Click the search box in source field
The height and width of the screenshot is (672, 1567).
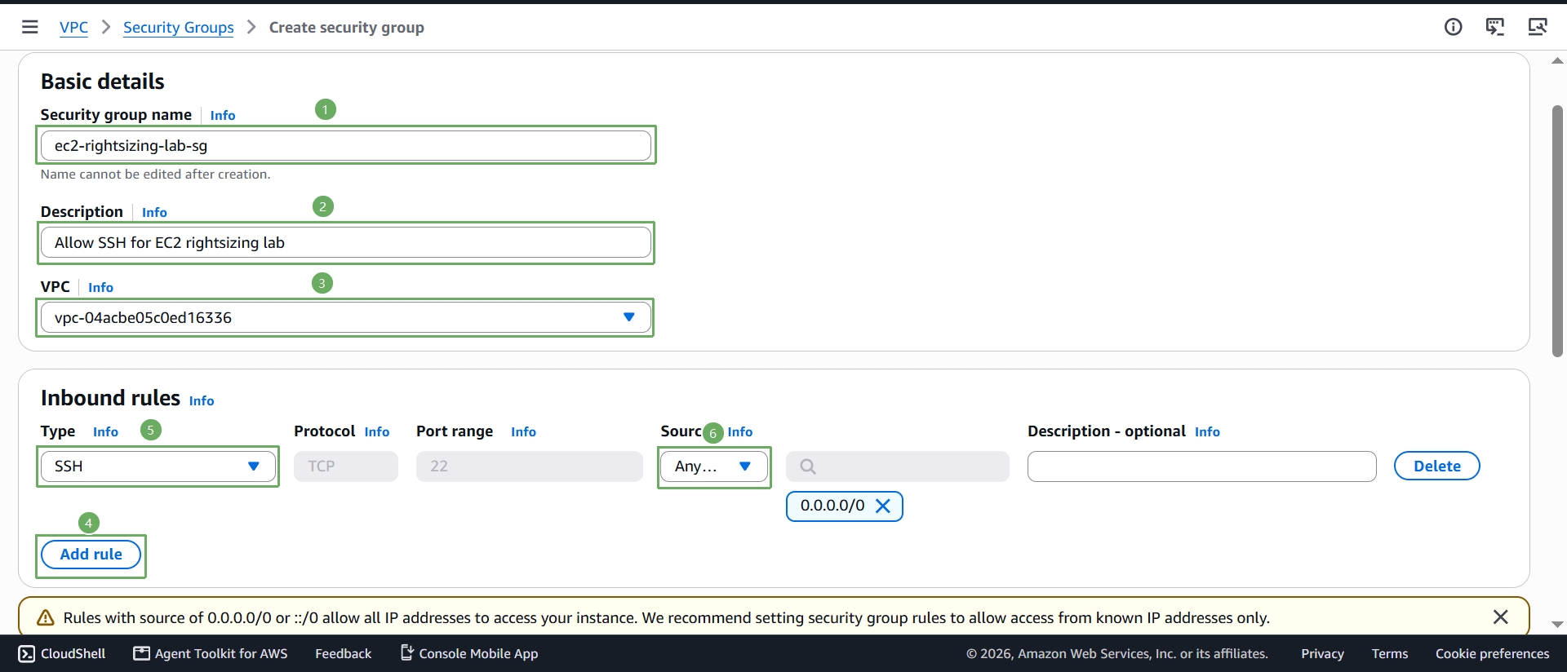[898, 466]
